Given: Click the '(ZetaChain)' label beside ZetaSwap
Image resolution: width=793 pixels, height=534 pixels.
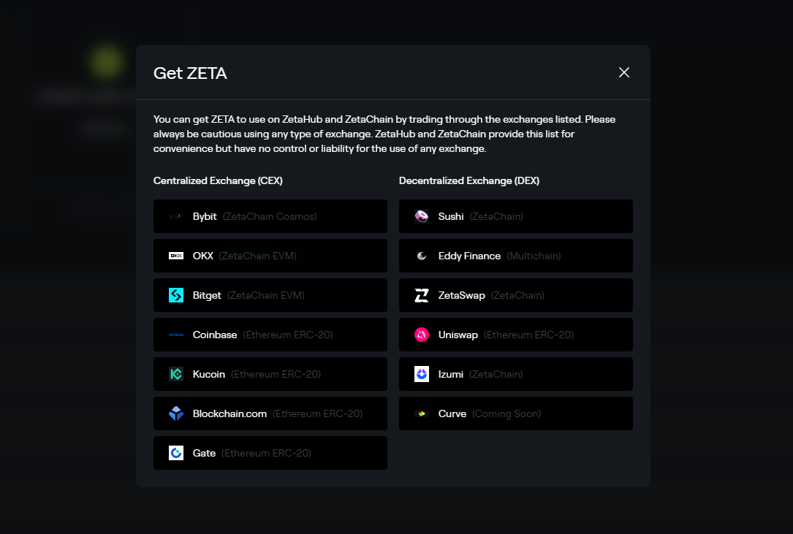Looking at the screenshot, I should 518,295.
